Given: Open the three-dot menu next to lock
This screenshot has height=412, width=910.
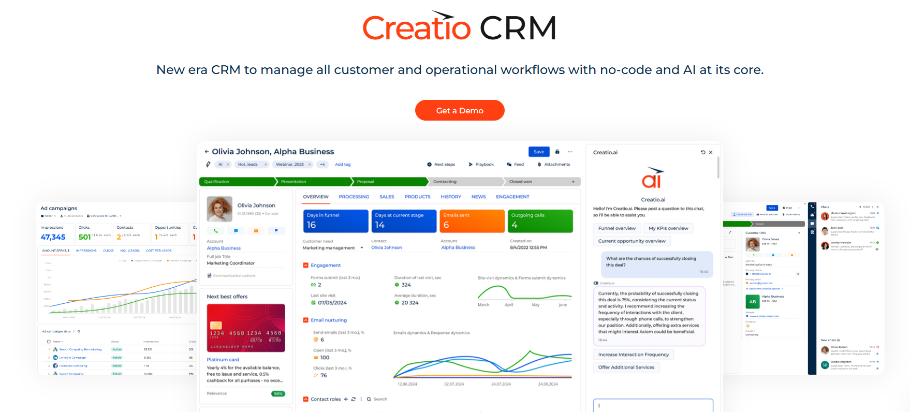Looking at the screenshot, I should 570,152.
